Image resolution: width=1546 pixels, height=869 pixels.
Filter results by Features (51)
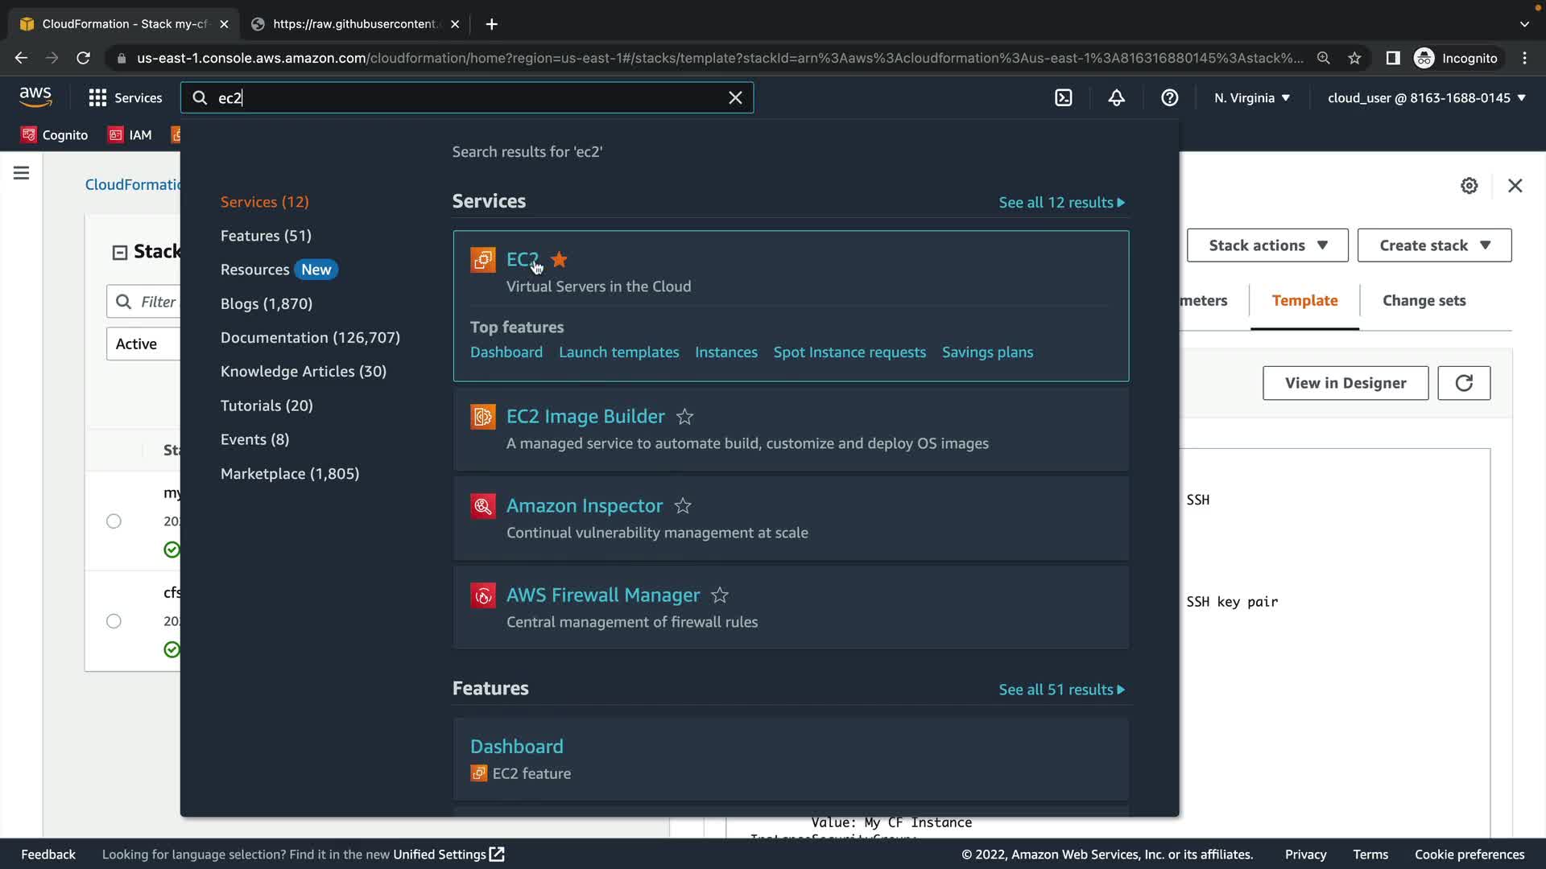[266, 236]
